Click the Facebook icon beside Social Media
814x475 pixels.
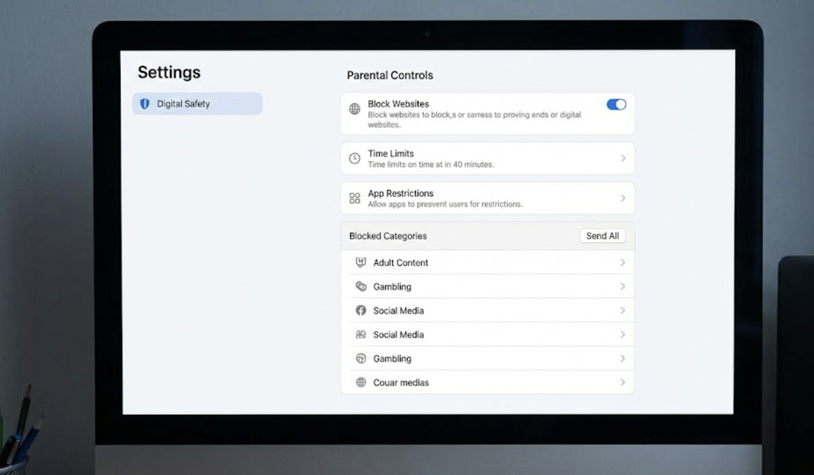point(361,311)
